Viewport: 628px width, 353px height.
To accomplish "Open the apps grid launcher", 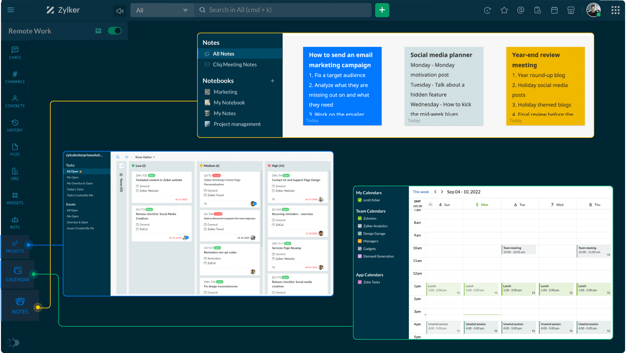I will (615, 10).
